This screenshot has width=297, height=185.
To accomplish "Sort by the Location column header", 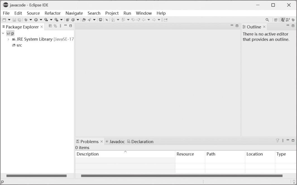I will 260,154.
